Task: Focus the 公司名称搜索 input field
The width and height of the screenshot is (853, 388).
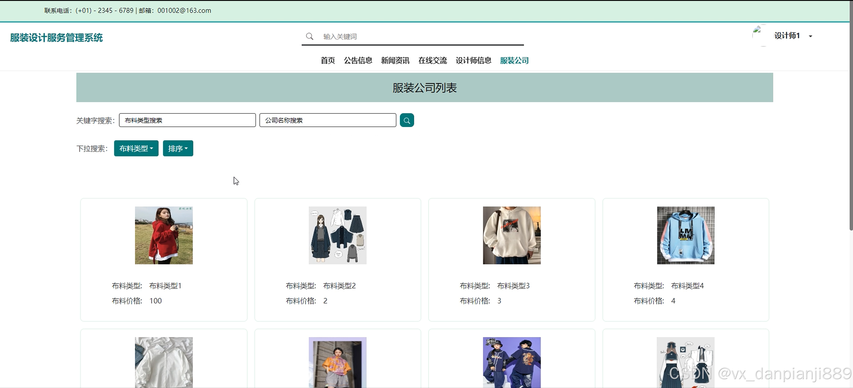Action: pyautogui.click(x=327, y=120)
